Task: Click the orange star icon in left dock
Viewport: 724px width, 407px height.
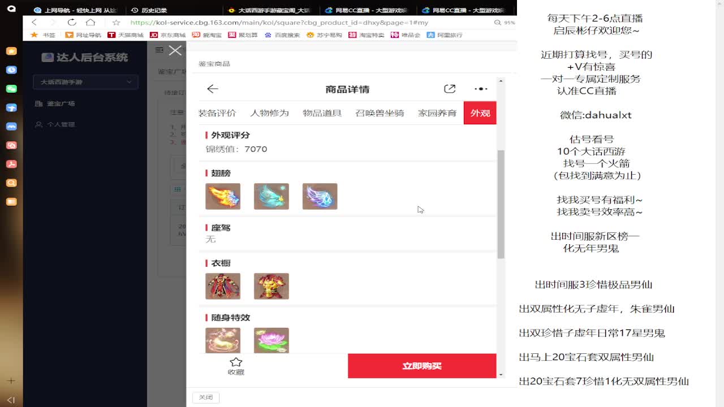Action: click(x=11, y=51)
